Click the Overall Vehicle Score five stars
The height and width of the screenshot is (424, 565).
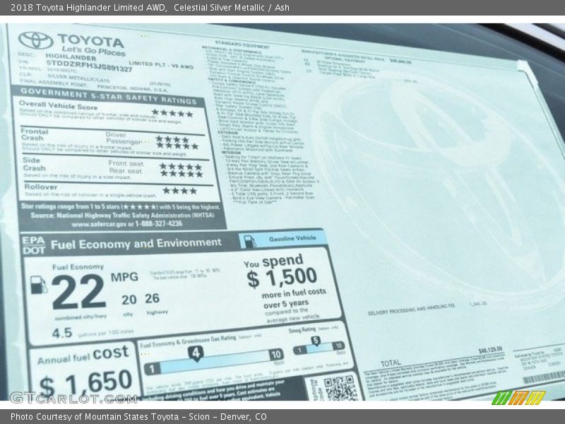point(173,113)
